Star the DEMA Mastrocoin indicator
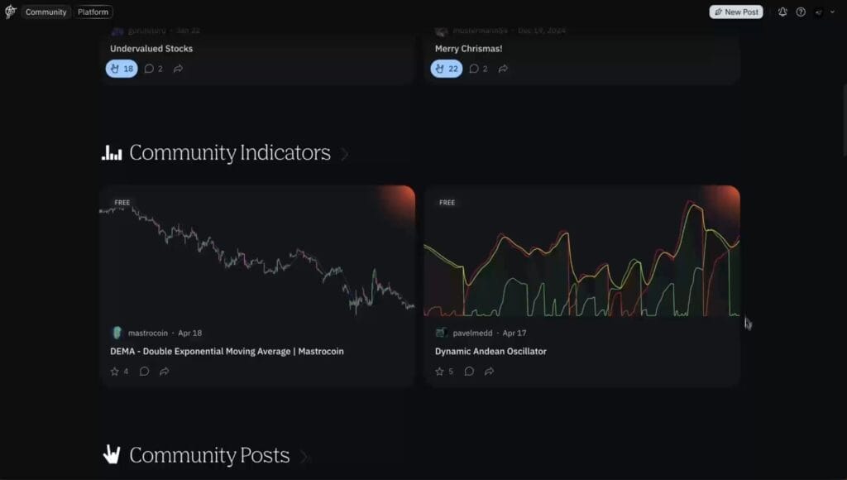This screenshot has width=847, height=480. coord(120,372)
